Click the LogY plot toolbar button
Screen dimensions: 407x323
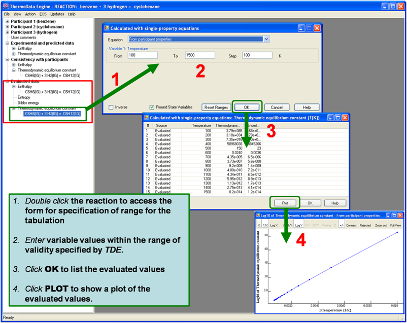click(x=299, y=225)
